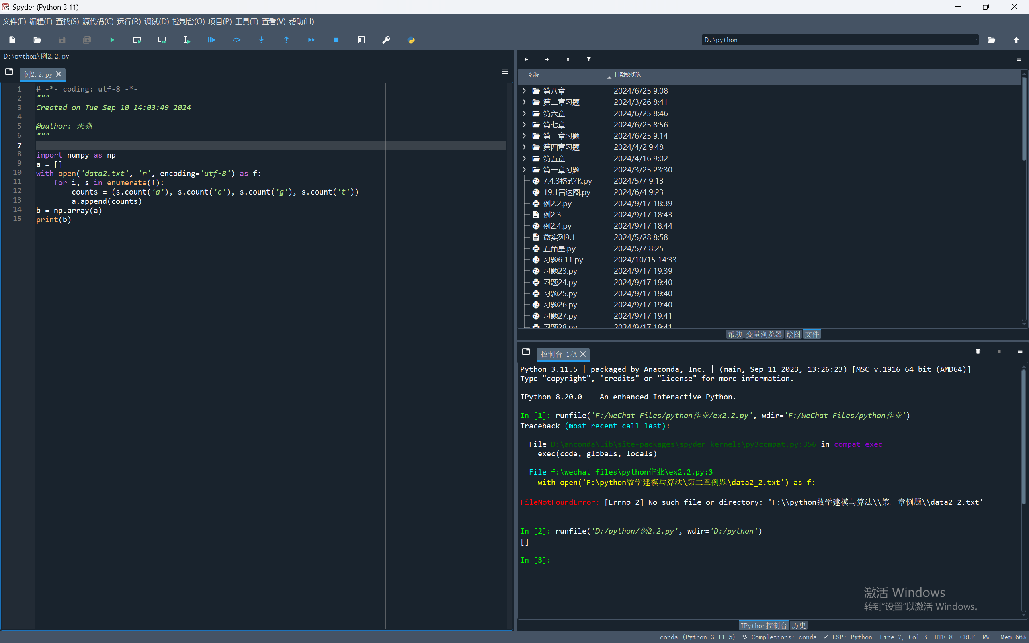Image resolution: width=1029 pixels, height=643 pixels.
Task: Click the filter filenames funnel icon
Action: [x=589, y=59]
